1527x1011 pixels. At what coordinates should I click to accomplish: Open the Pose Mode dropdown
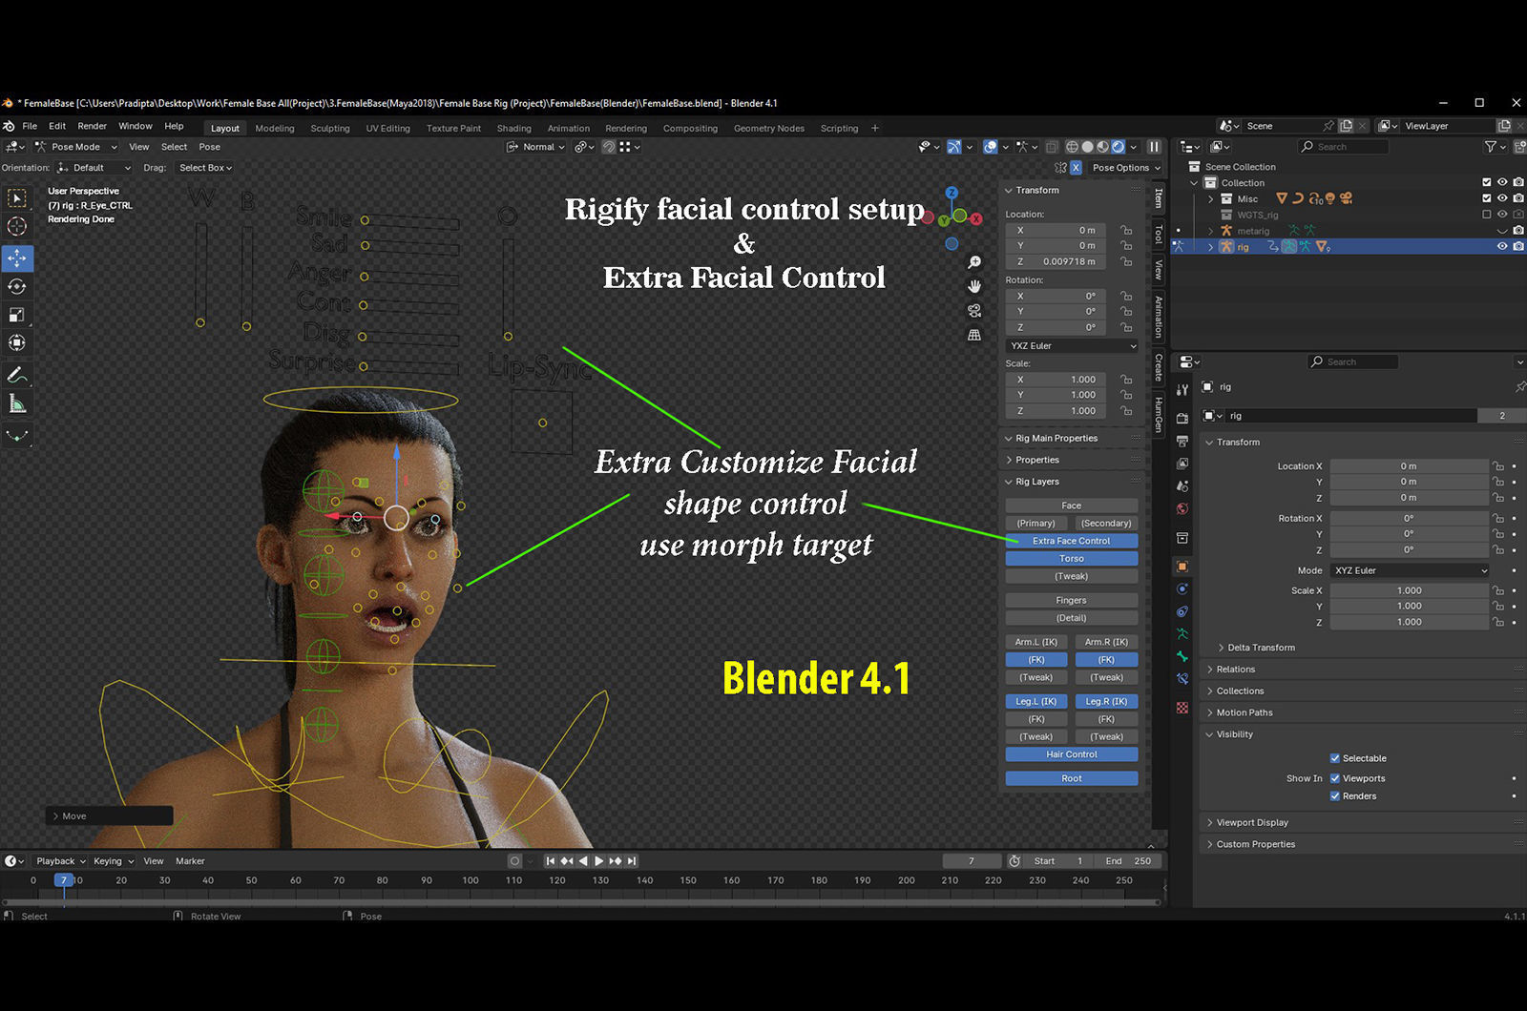[x=75, y=147]
